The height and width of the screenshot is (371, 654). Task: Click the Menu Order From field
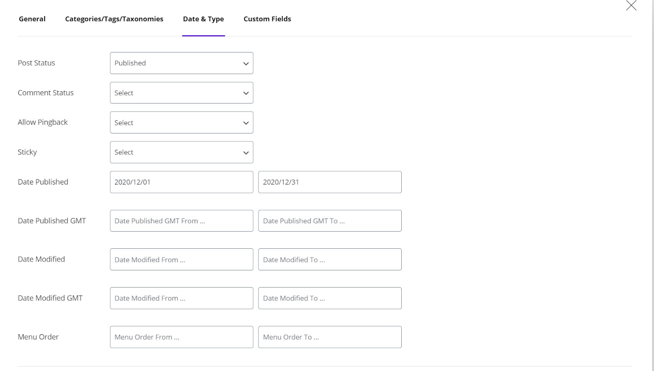tap(181, 337)
